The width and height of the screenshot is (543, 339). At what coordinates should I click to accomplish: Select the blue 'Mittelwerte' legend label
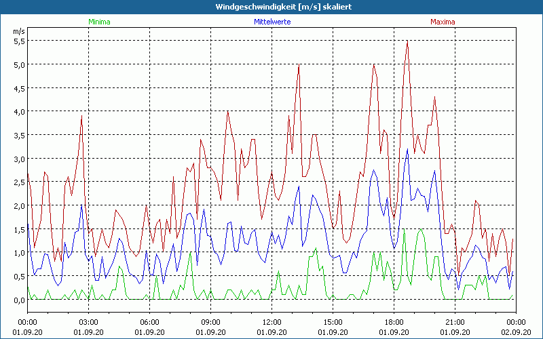272,22
